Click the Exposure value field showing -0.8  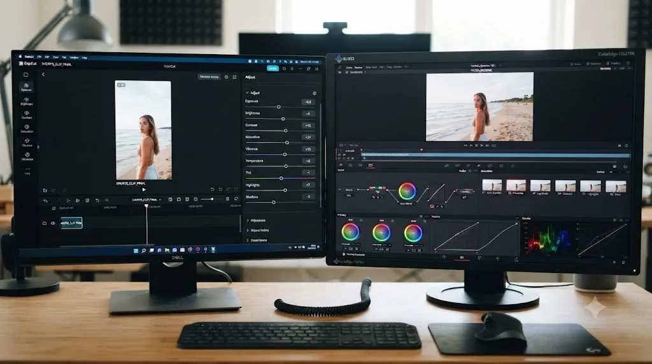click(308, 102)
